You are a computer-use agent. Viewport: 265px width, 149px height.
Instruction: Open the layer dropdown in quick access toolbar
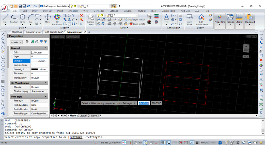click(110, 6)
